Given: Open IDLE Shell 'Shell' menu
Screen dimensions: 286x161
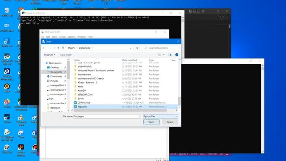Looking at the screenshot, I should point(55,37).
